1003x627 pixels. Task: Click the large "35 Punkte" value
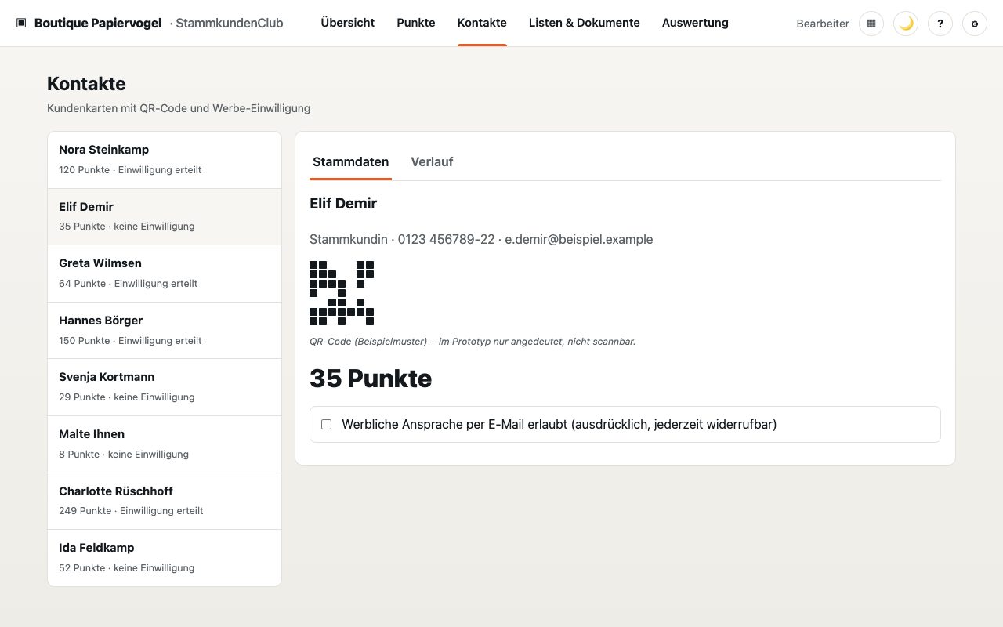(x=371, y=379)
